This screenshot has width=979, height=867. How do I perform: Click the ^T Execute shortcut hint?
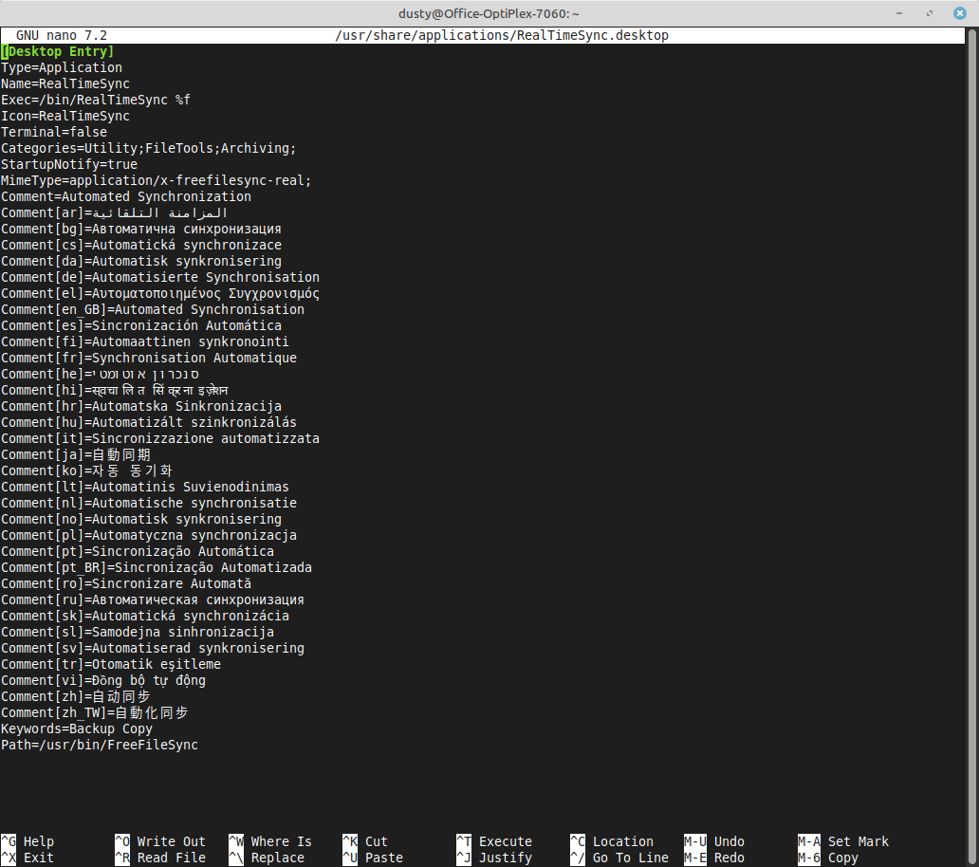coord(494,841)
